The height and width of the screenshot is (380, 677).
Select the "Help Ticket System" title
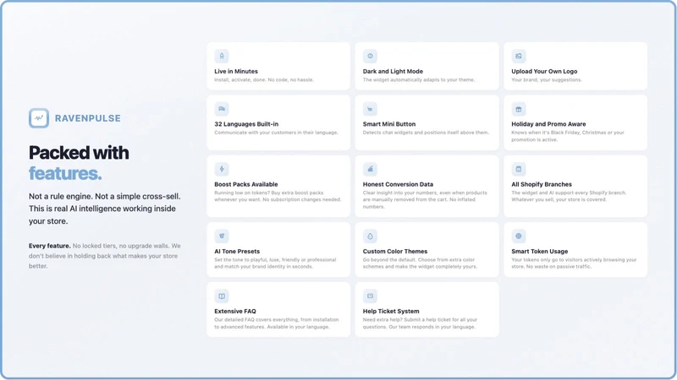coord(391,311)
